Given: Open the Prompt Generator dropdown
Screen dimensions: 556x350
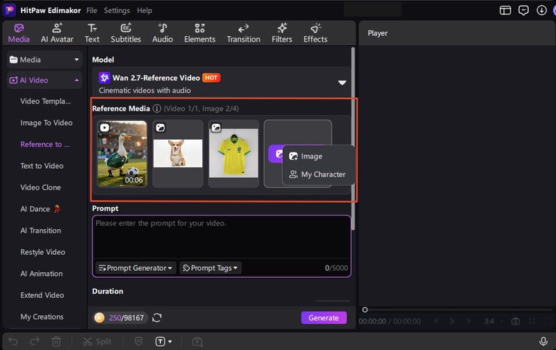Looking at the screenshot, I should coord(136,268).
